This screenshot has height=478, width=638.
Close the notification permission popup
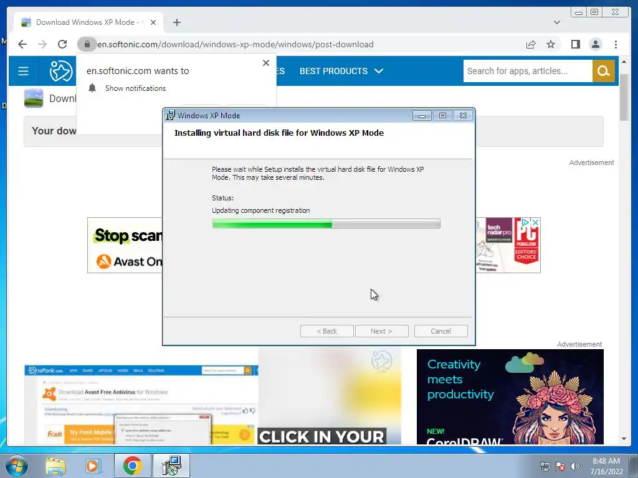266,63
